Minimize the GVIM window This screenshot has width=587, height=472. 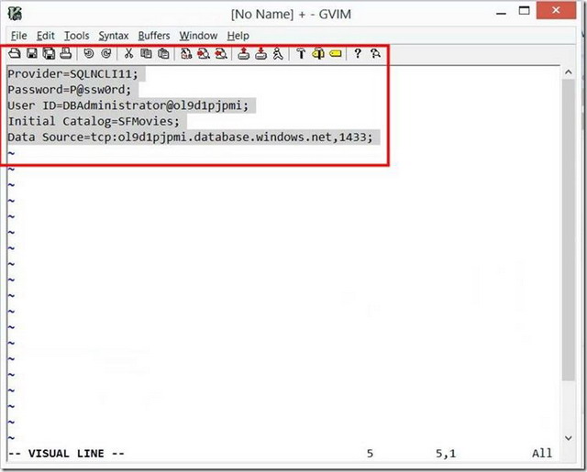click(502, 12)
